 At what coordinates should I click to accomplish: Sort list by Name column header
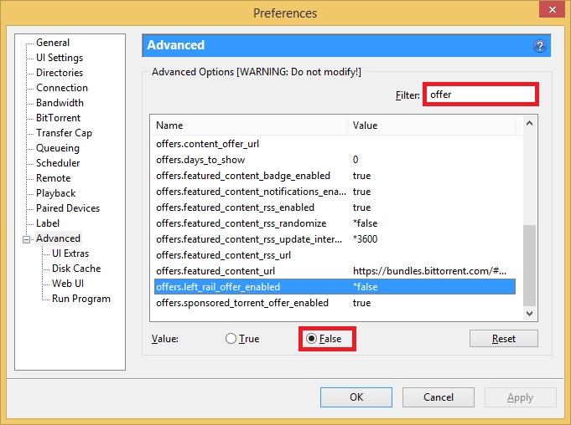pyautogui.click(x=249, y=125)
